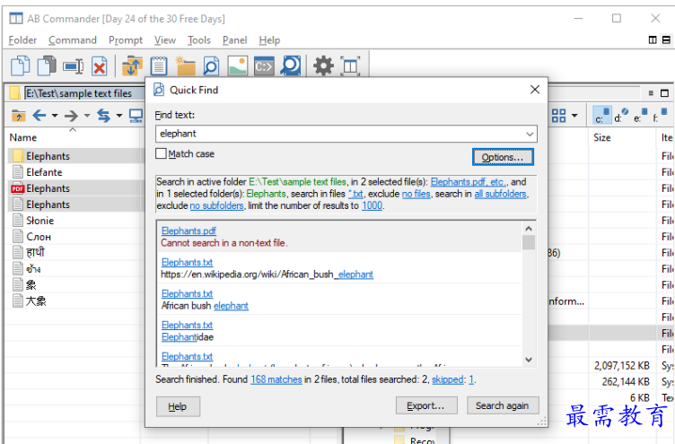The height and width of the screenshot is (444, 675).
Task: Click the blue Find files toolbar icon
Action: tap(291, 65)
